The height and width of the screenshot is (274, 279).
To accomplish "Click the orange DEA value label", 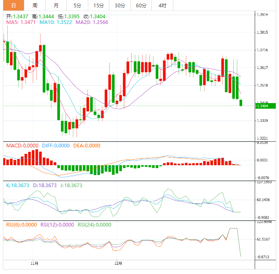I will [86, 146].
